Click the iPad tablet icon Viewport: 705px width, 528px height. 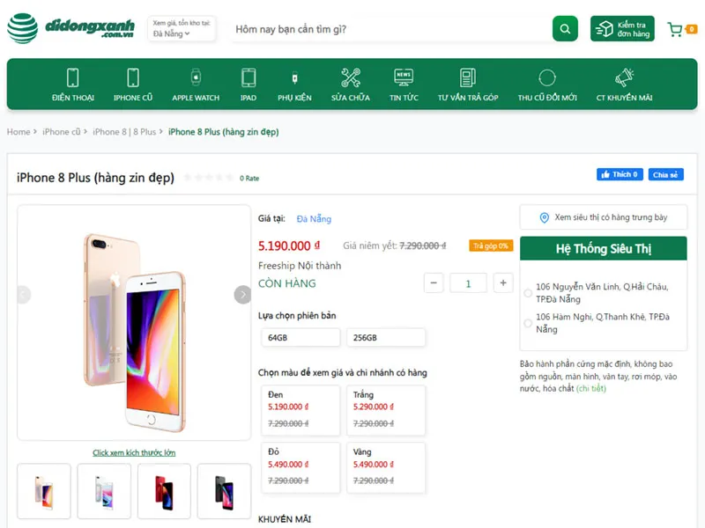tap(249, 77)
